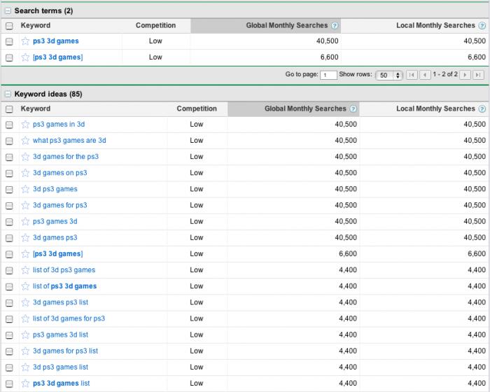490x392 pixels.
Task: Sort keyword ideas by Competition column
Action: point(197,108)
